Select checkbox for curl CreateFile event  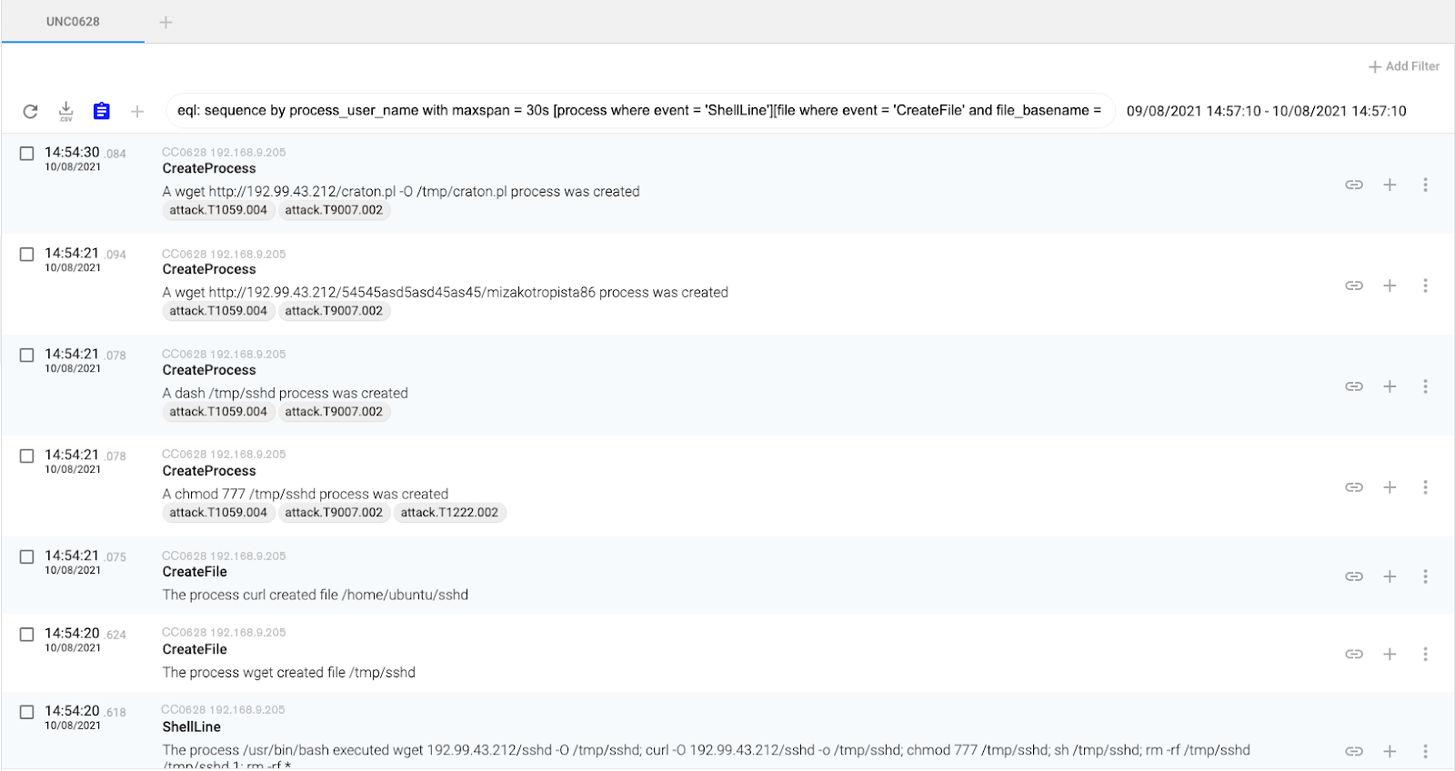27,557
